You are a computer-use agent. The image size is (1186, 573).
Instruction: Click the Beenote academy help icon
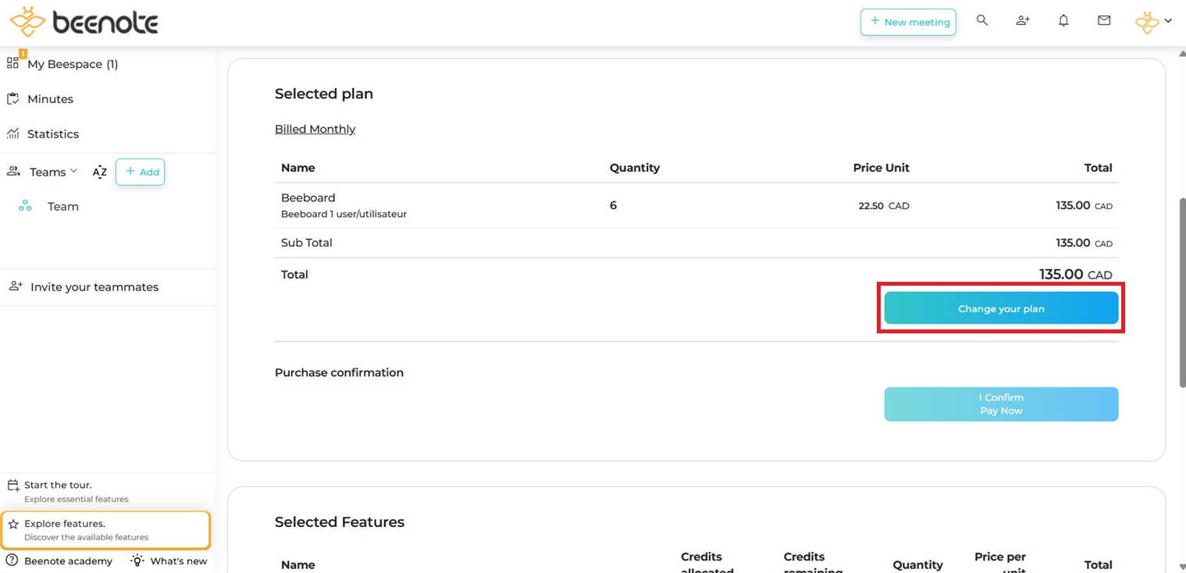[x=12, y=561]
